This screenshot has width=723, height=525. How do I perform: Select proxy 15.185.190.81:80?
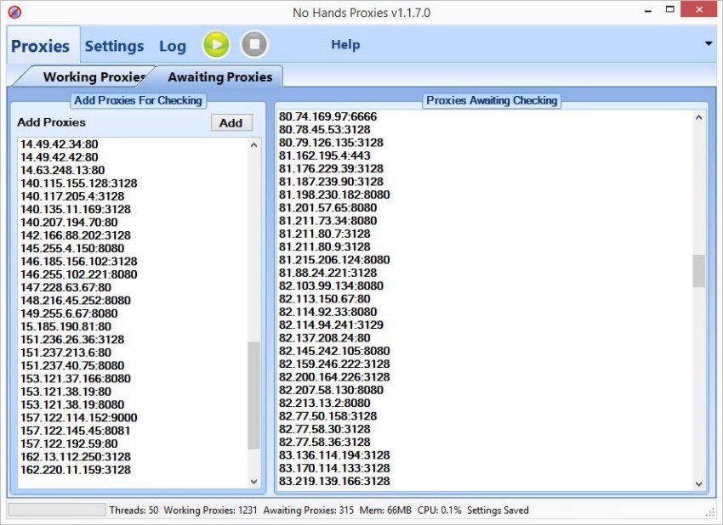point(65,326)
